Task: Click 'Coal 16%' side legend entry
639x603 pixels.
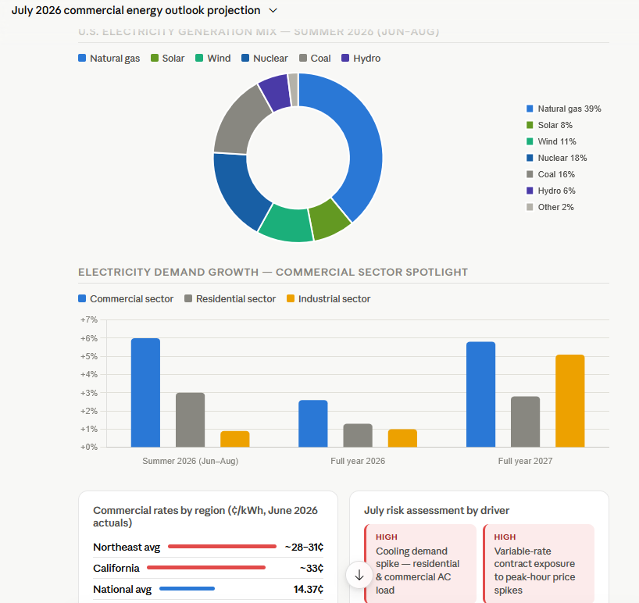Action: 551,174
